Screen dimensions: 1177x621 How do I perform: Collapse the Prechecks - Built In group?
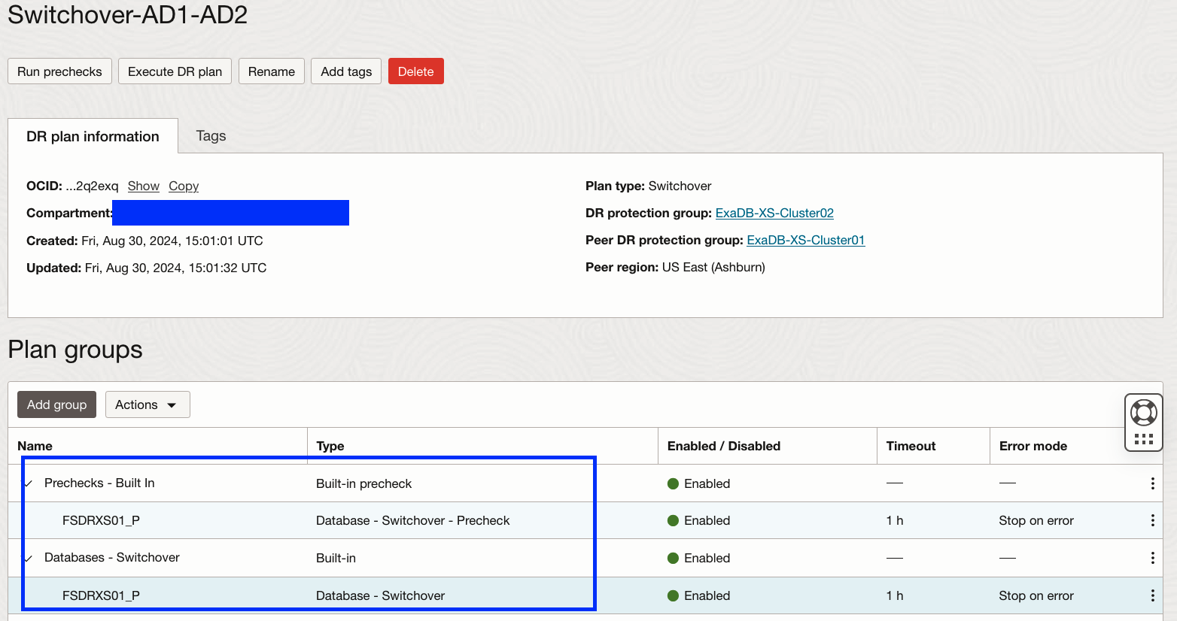[x=29, y=483]
